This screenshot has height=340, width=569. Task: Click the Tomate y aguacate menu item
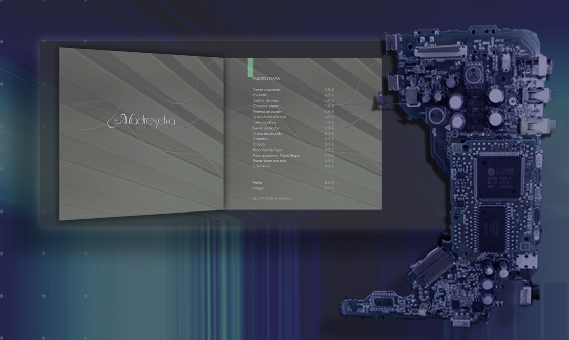click(x=266, y=90)
